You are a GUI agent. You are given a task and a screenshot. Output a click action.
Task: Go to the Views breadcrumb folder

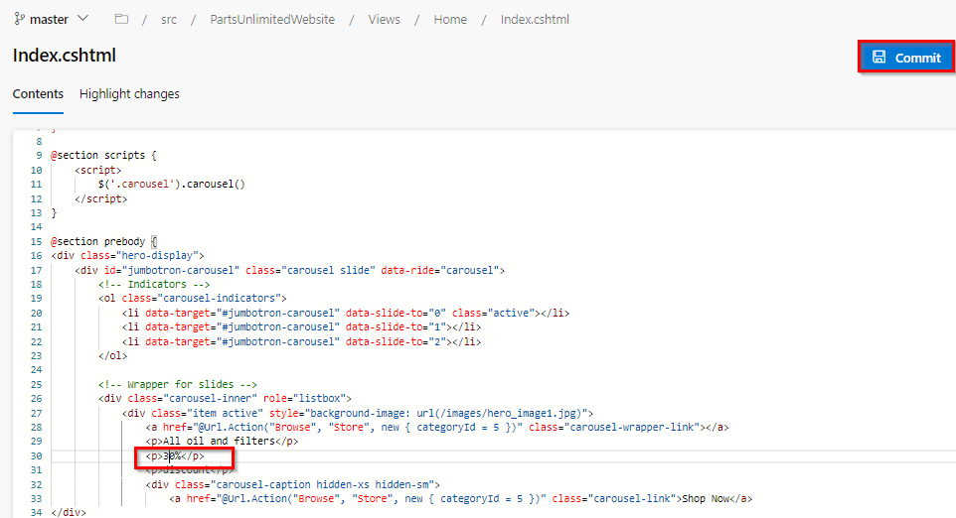point(385,20)
